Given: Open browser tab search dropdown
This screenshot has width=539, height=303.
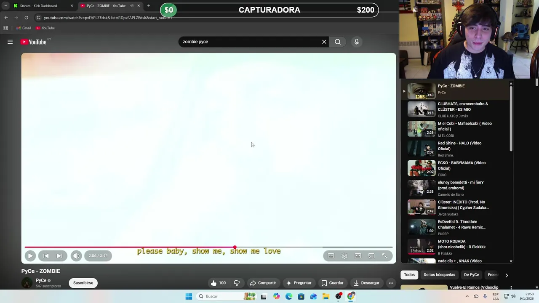Looking at the screenshot, I should pos(5,6).
